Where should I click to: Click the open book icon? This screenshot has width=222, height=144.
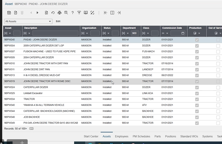(x=86, y=13)
